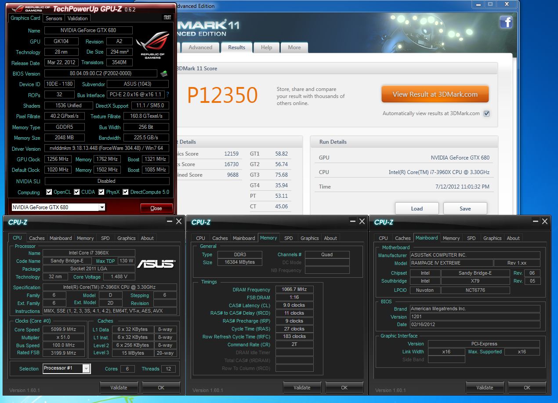Open the Results tab in 3DMark 11
The height and width of the screenshot is (403, 558).
coord(237,47)
